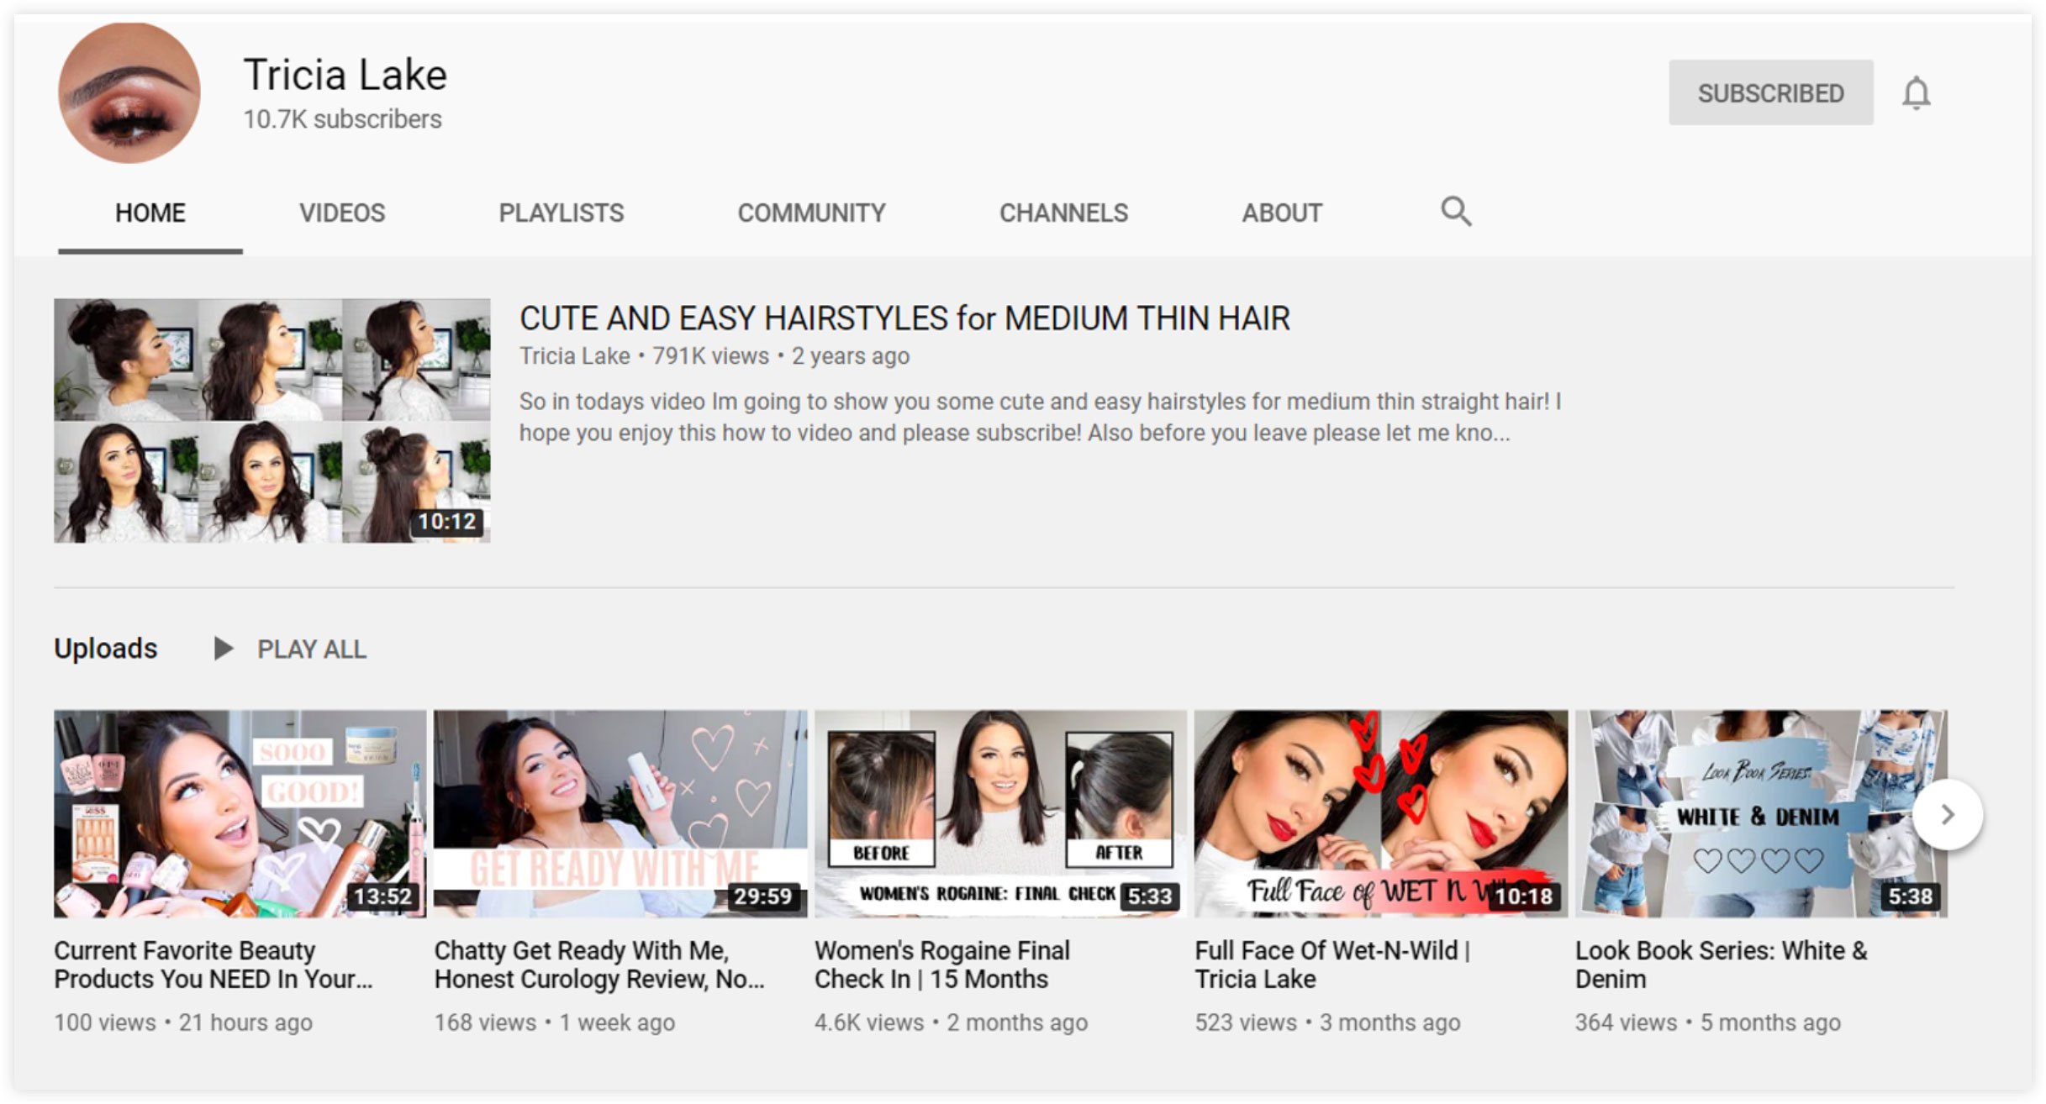This screenshot has height=1104, width=2046.
Task: Click the notification bell icon
Action: (x=1916, y=93)
